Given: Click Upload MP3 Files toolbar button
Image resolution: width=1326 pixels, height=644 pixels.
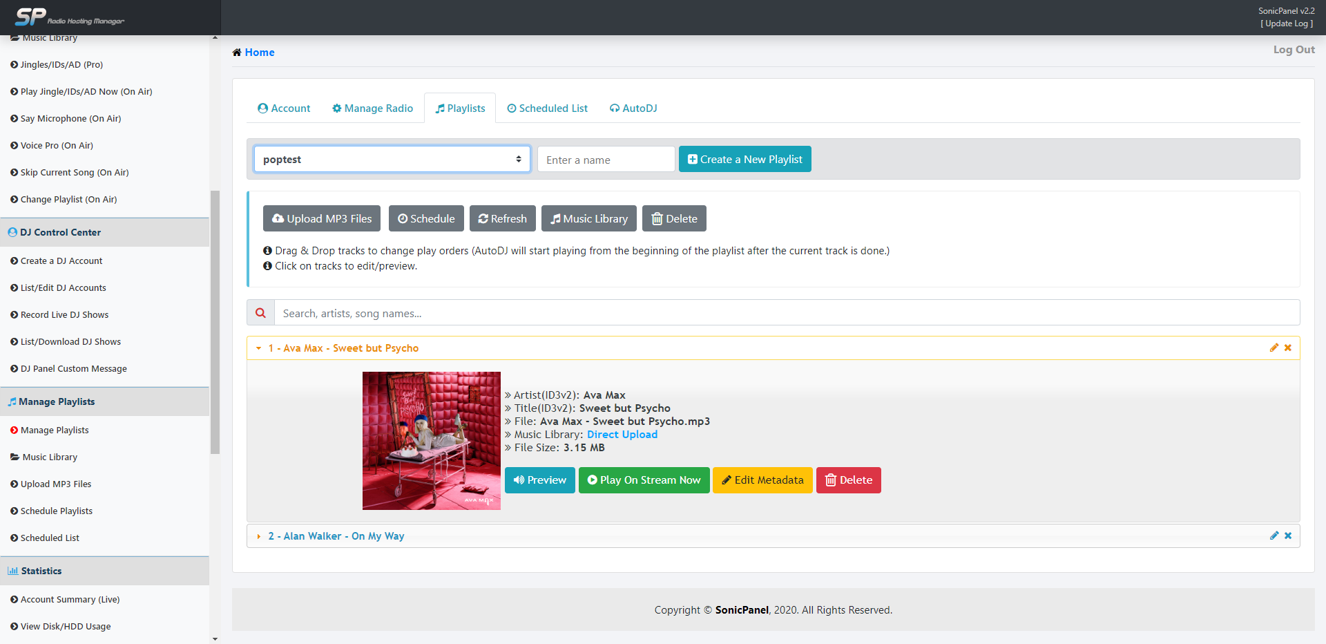Looking at the screenshot, I should [x=322, y=219].
